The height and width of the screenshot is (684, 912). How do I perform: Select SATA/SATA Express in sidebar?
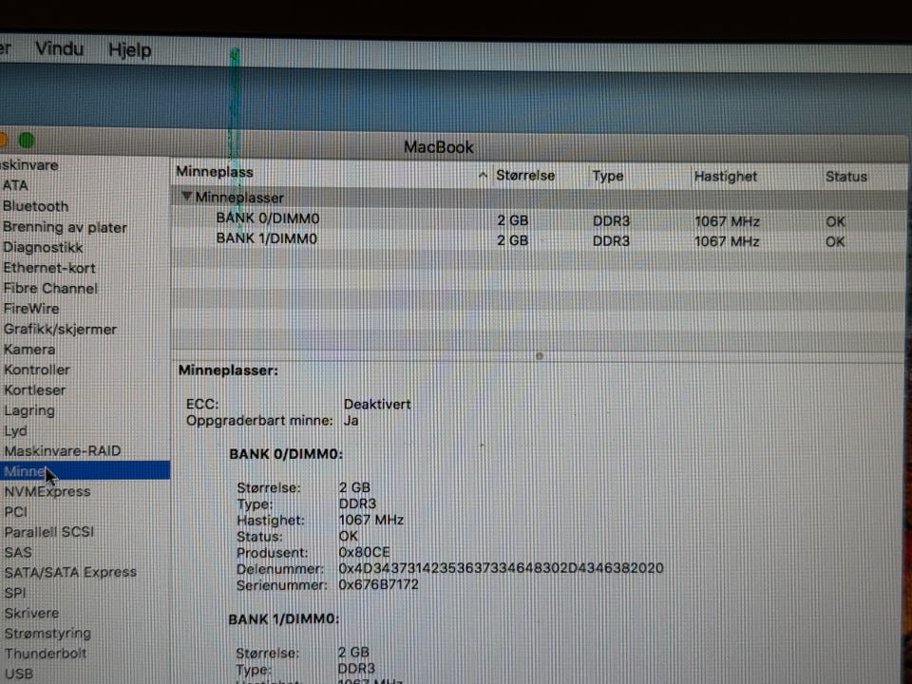point(70,572)
